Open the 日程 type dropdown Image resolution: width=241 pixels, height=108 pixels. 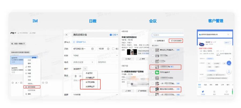(x=114, y=35)
